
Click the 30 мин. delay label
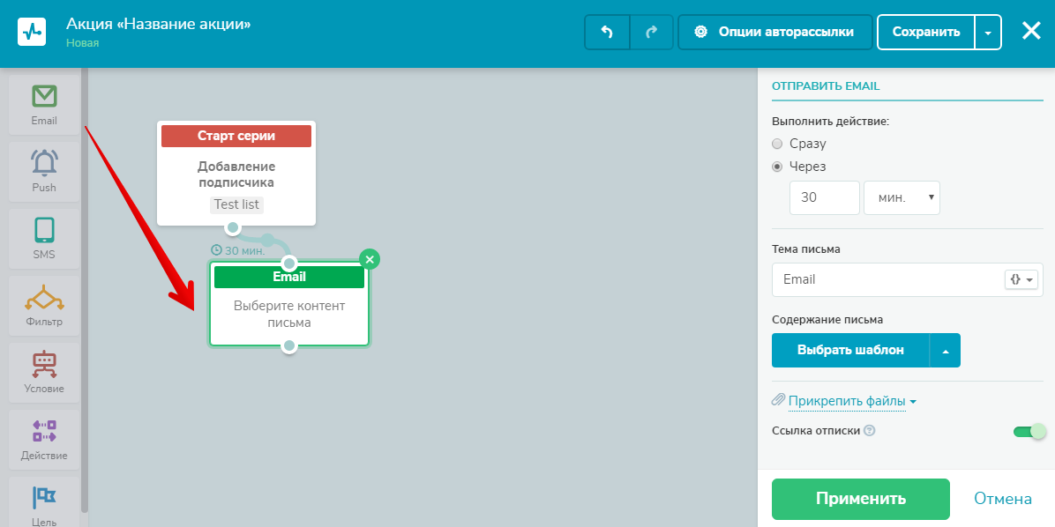pos(237,250)
